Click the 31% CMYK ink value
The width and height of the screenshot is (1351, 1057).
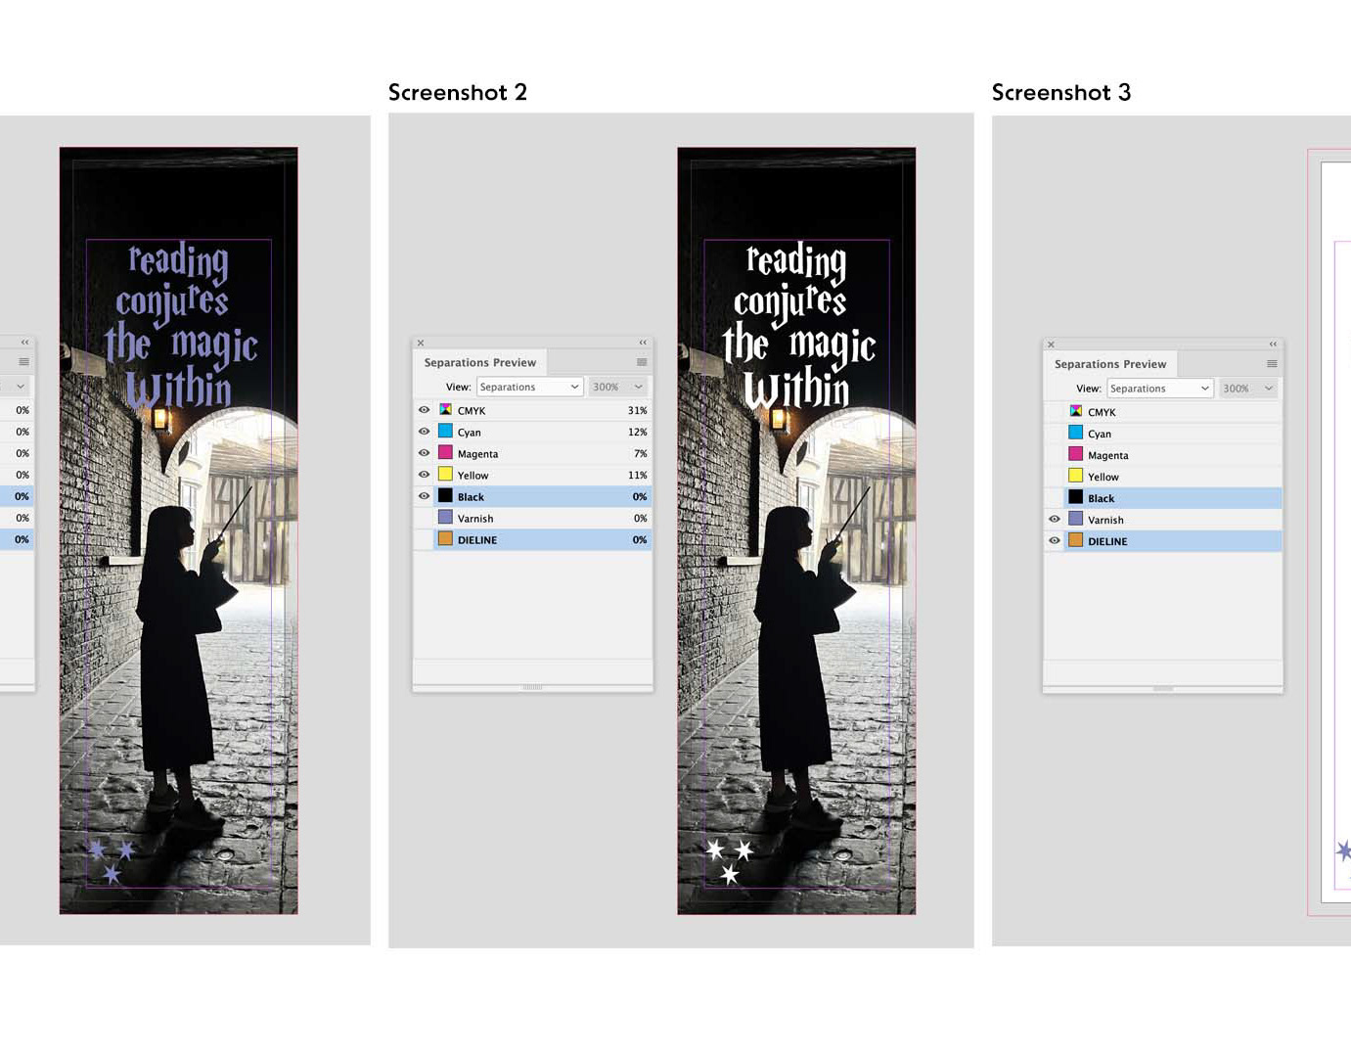point(637,411)
